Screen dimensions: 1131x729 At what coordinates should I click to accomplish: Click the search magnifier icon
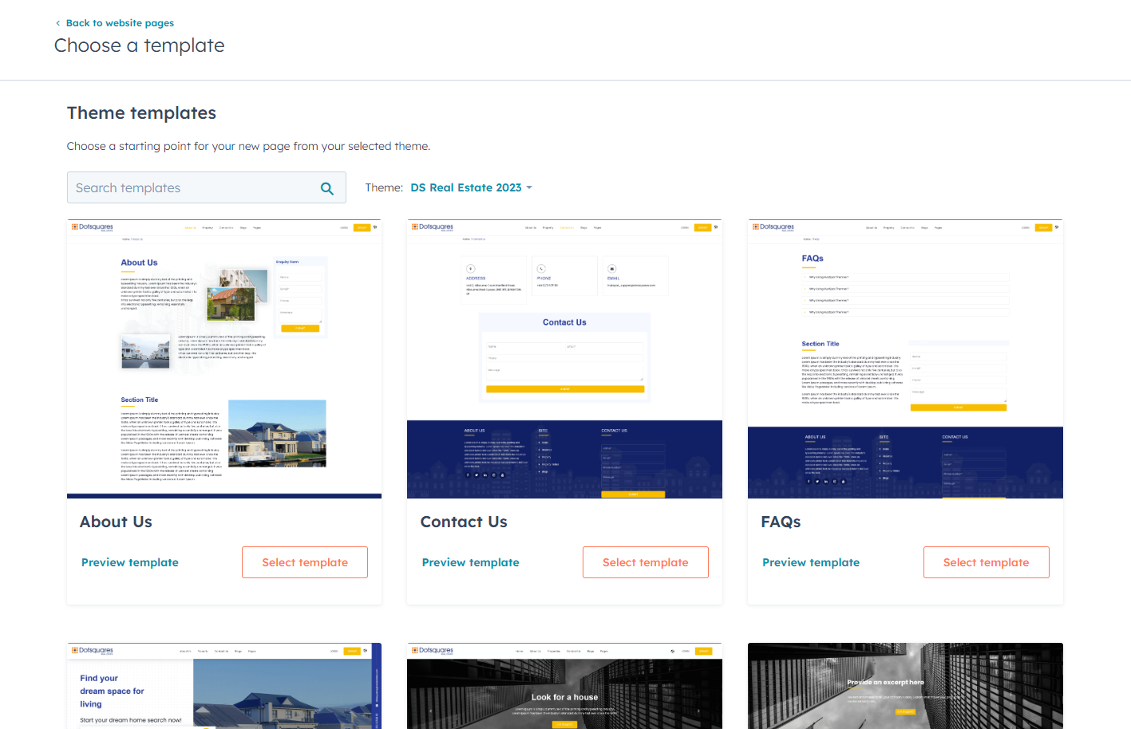[327, 188]
